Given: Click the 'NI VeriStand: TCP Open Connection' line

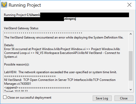Looking at the screenshot, I should coord(60,80).
